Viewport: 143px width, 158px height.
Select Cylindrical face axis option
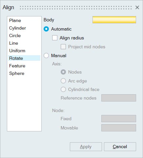63,89
